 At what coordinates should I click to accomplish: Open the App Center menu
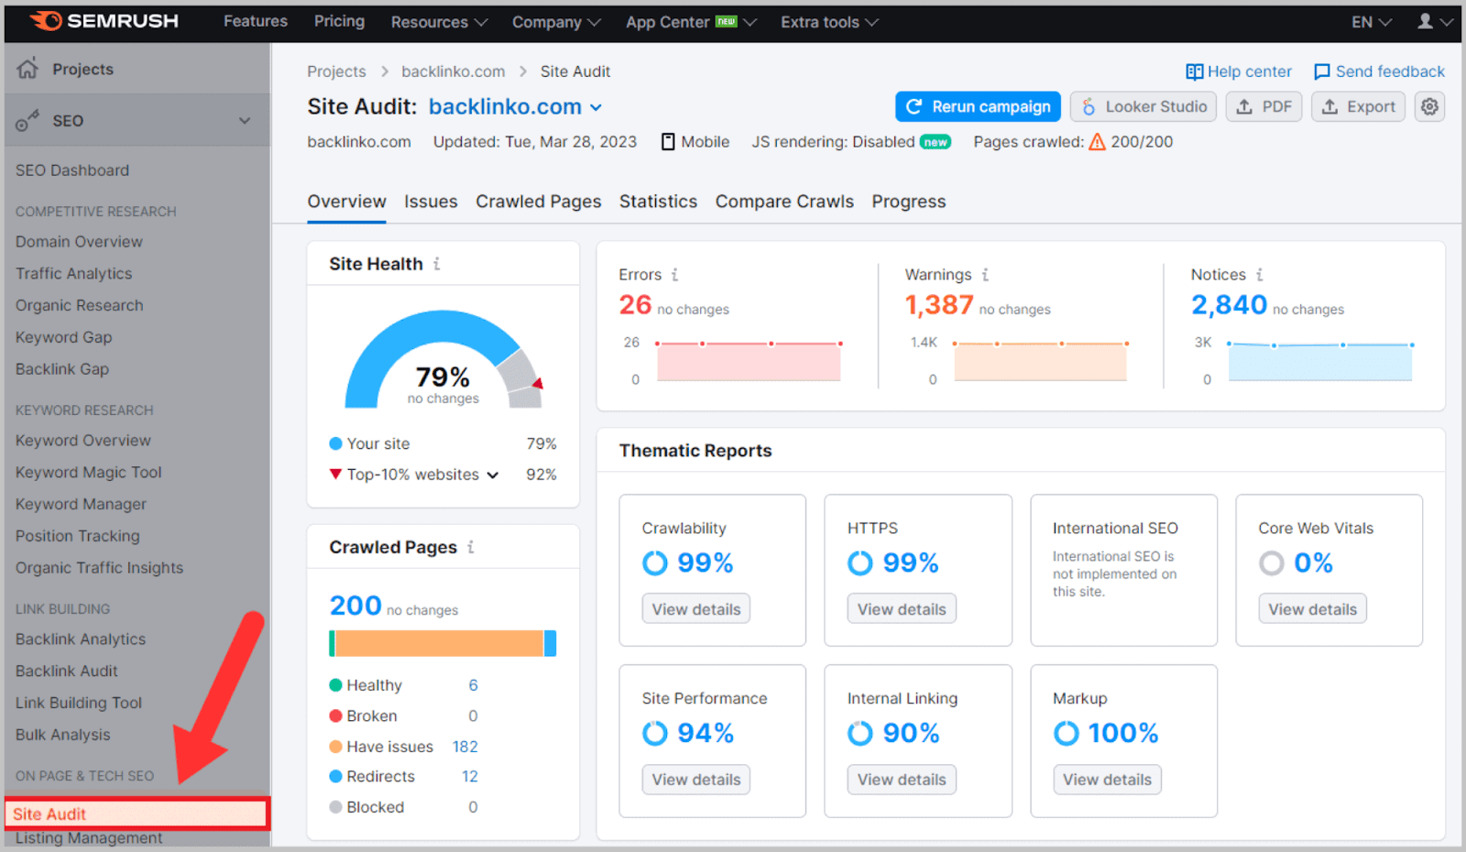(x=691, y=21)
